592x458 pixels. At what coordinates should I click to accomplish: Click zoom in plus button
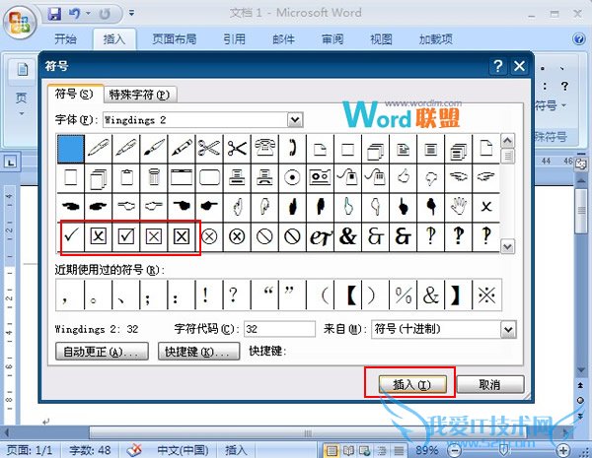coord(563,450)
